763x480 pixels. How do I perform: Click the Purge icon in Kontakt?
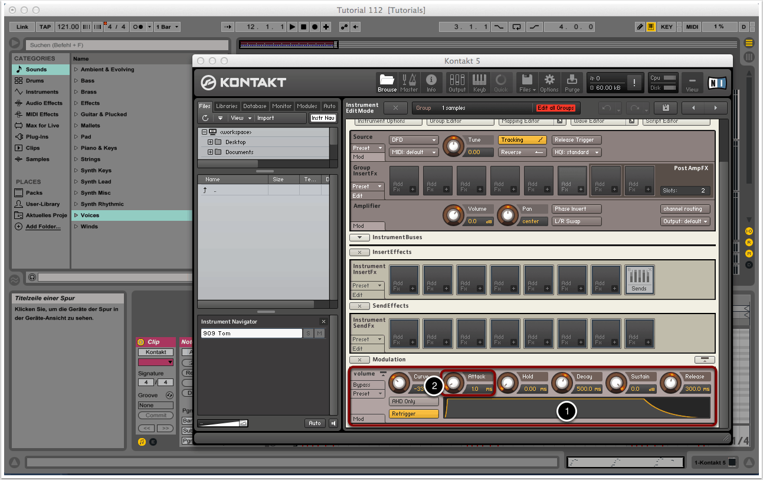[572, 82]
